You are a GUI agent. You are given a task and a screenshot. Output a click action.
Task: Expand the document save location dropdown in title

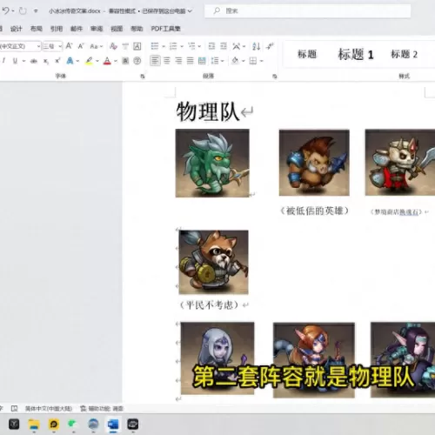click(190, 11)
